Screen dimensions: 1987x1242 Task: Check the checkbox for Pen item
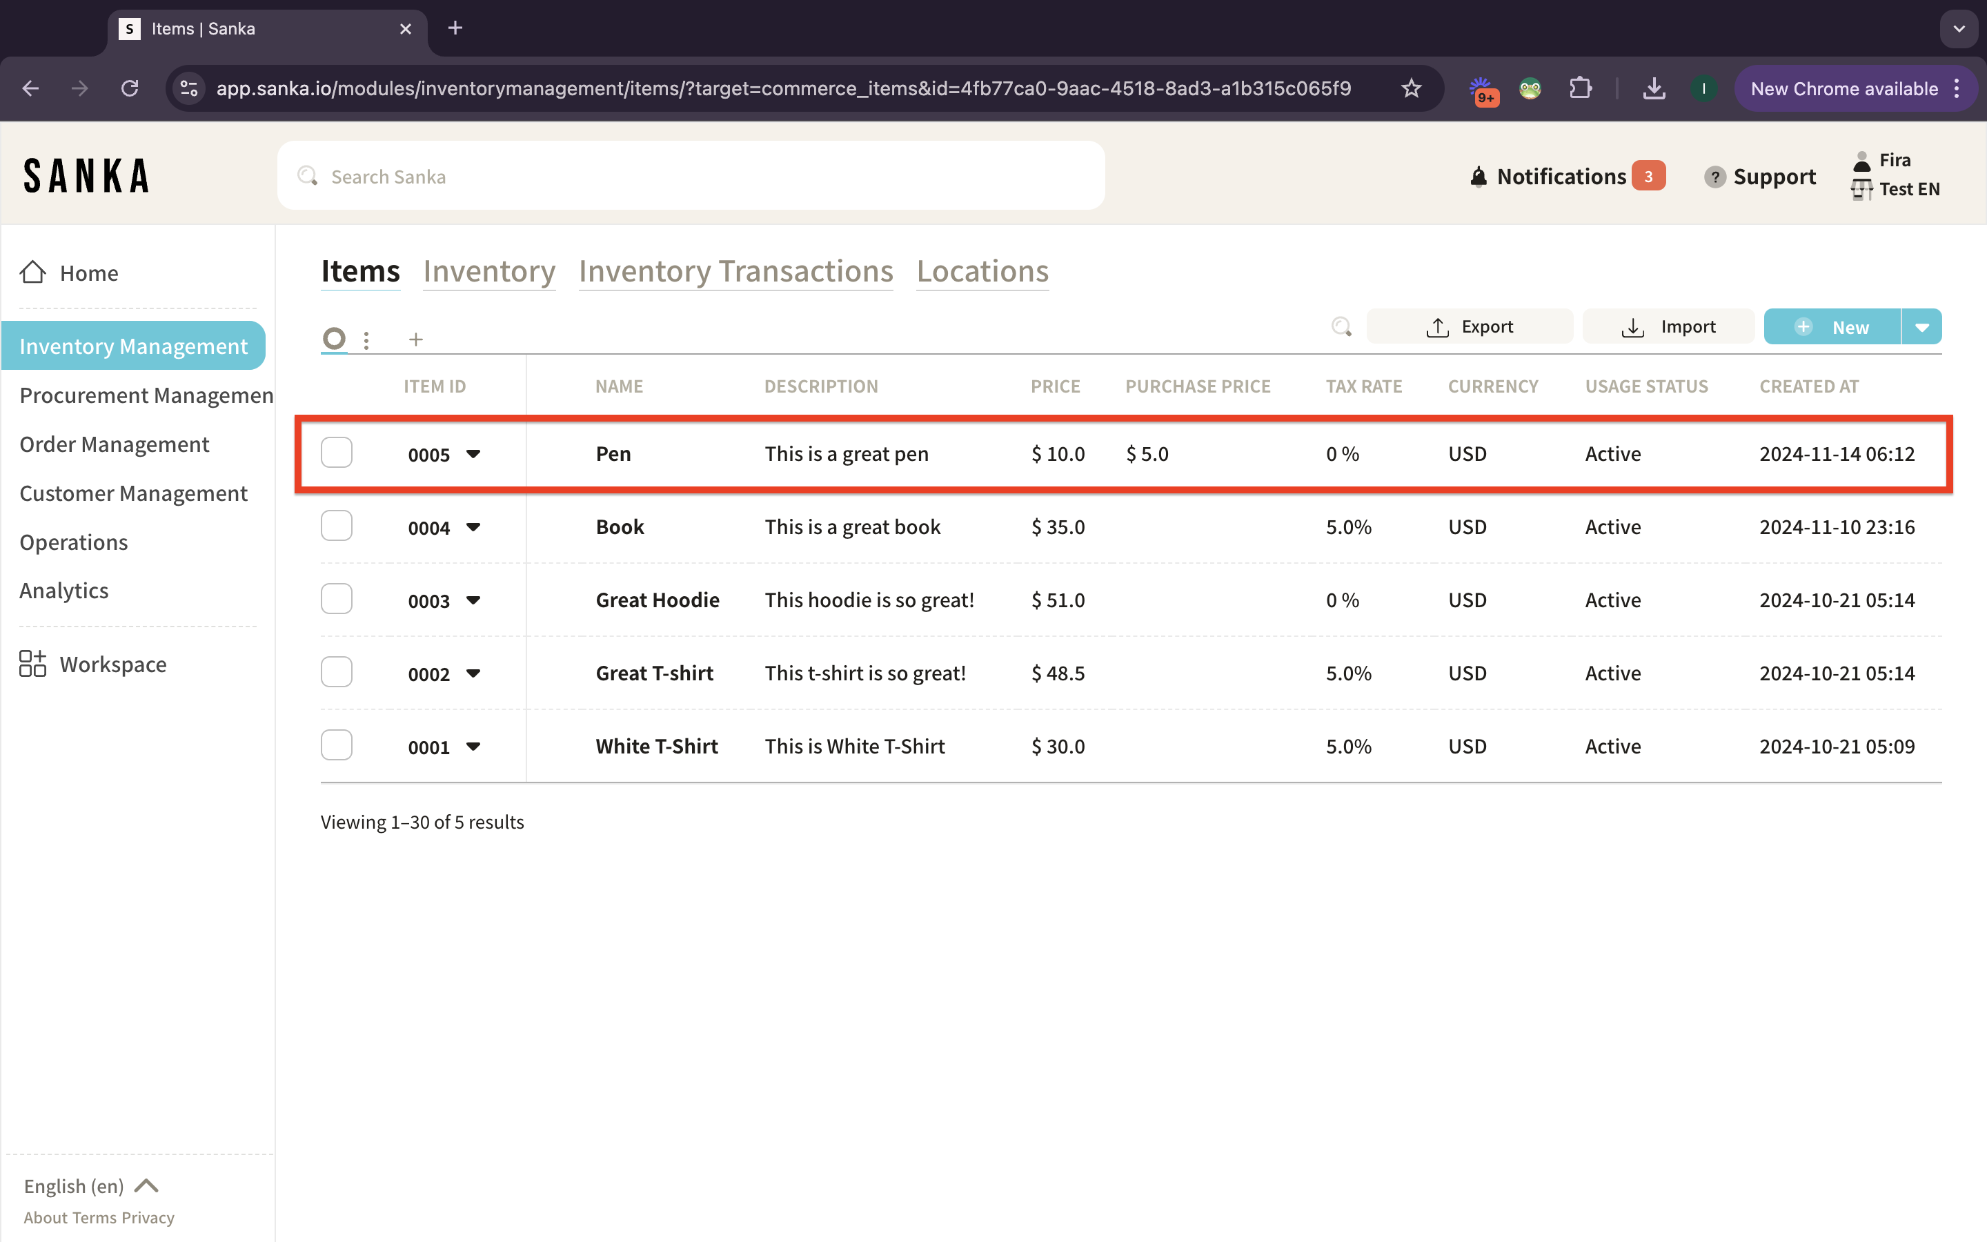pos(337,453)
